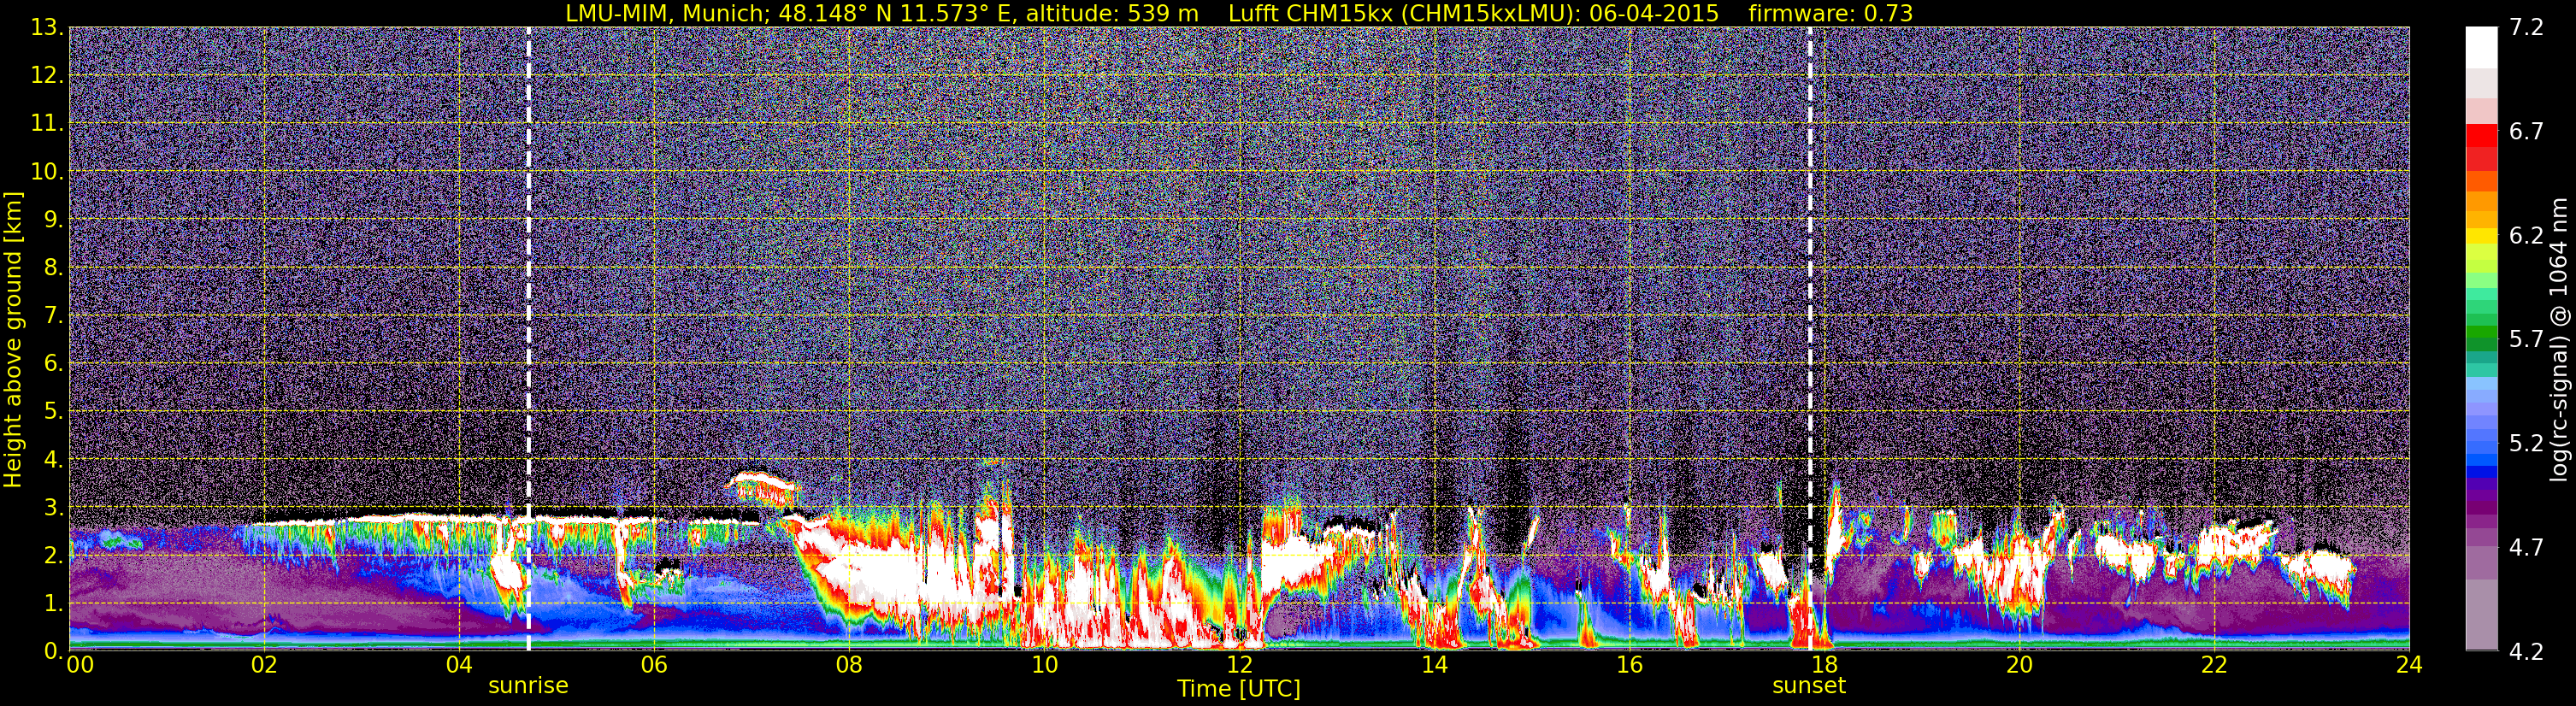Viewport: 2576px width, 706px height.
Task: Pick the red segment of the colorbar
Action: pyautogui.click(x=2481, y=135)
